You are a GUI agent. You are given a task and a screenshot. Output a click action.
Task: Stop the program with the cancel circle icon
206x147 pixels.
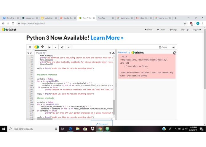[x=175, y=53]
